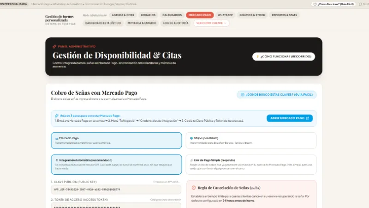Viewport: 369px width, 208px height.
Task: Switch to the Horarios tab
Action: click(x=148, y=15)
